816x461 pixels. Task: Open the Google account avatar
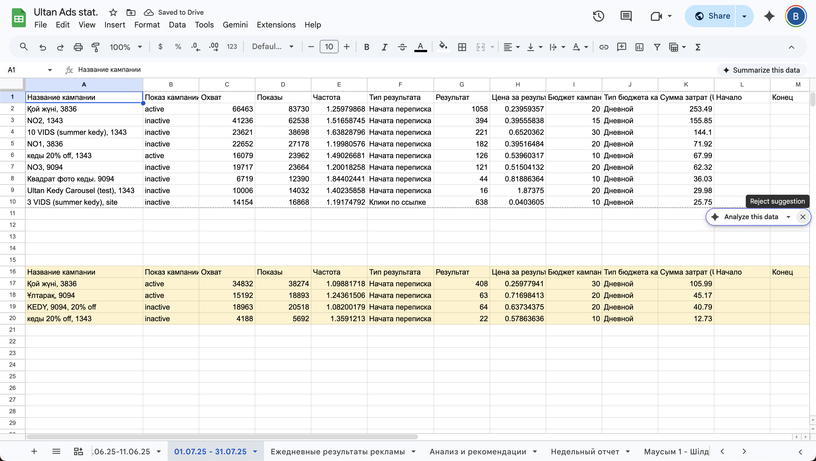point(795,16)
